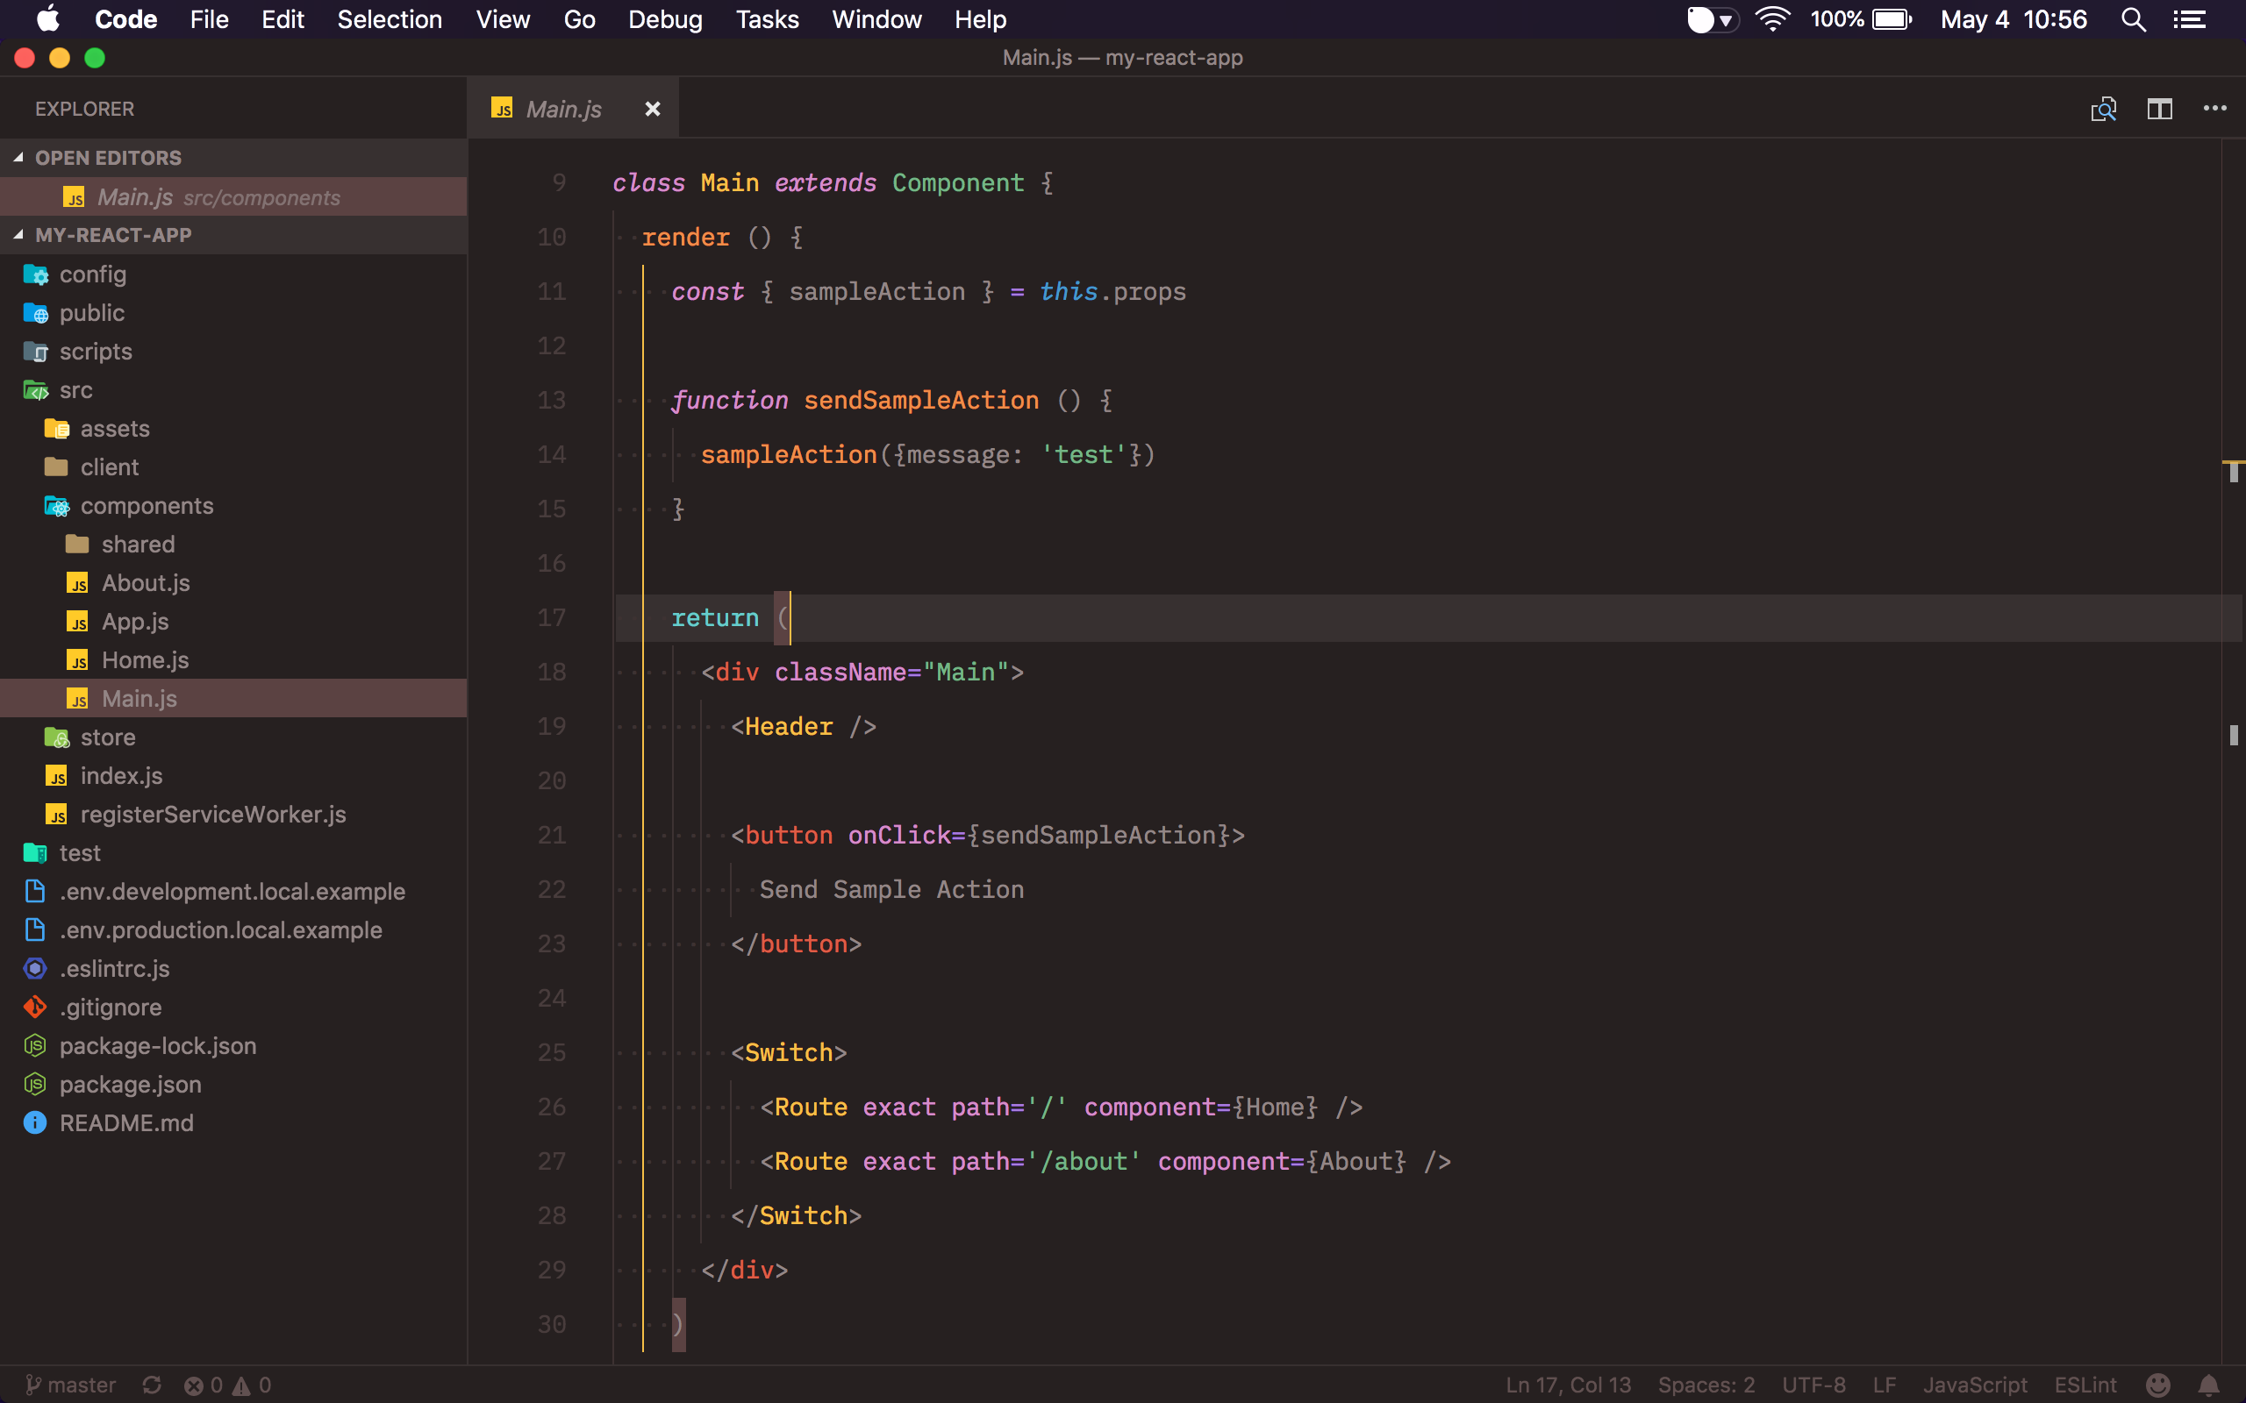Open changes preview icon in editor toolbar
This screenshot has height=1403, width=2246.
point(2103,110)
